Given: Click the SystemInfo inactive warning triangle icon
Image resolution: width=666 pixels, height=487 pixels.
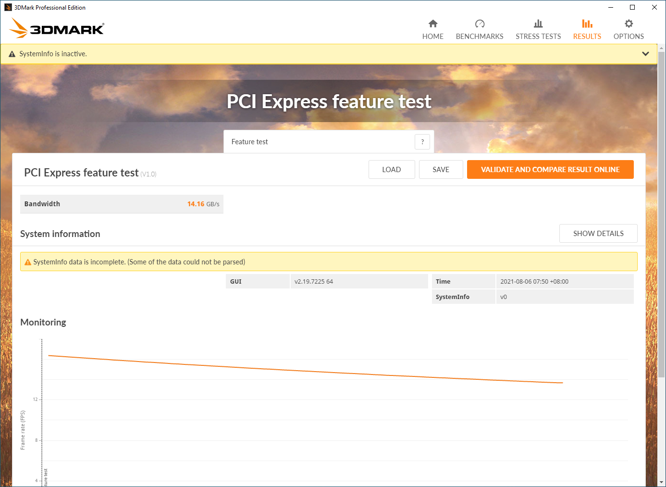Looking at the screenshot, I should (x=12, y=54).
